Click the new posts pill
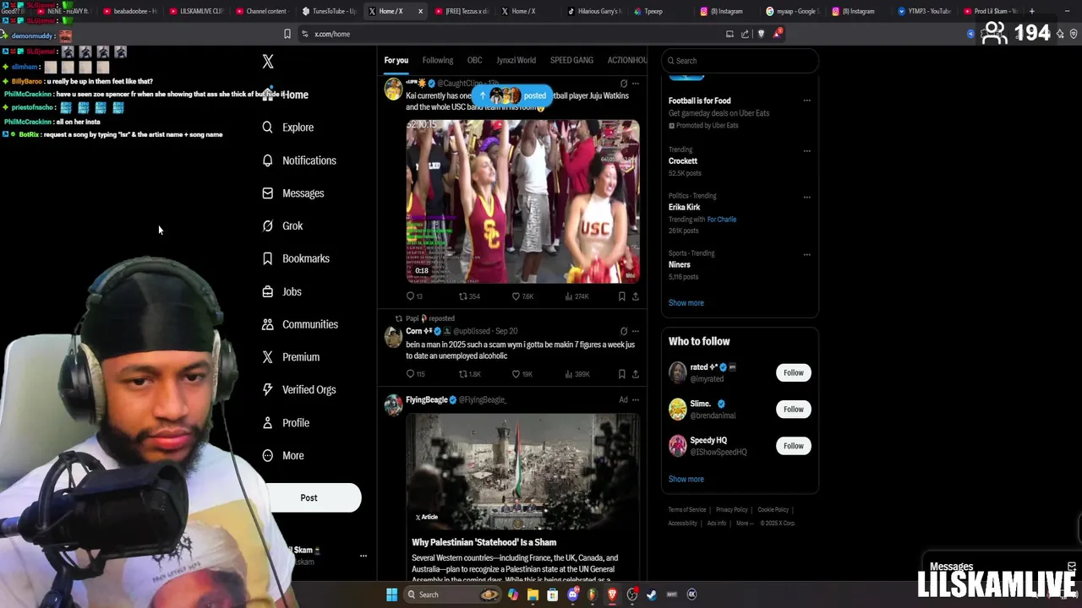This screenshot has height=608, width=1082. pyautogui.click(x=514, y=95)
